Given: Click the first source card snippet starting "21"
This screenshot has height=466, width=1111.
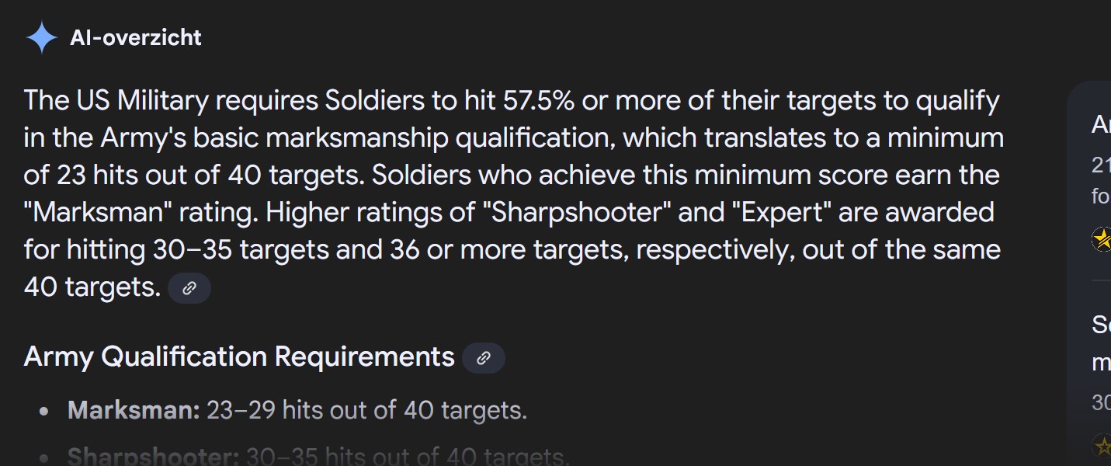Looking at the screenshot, I should click(x=1101, y=180).
